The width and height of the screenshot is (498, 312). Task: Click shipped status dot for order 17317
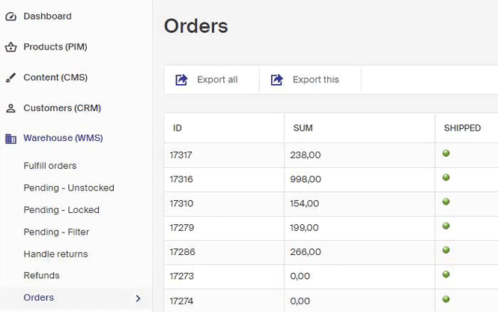tap(446, 154)
